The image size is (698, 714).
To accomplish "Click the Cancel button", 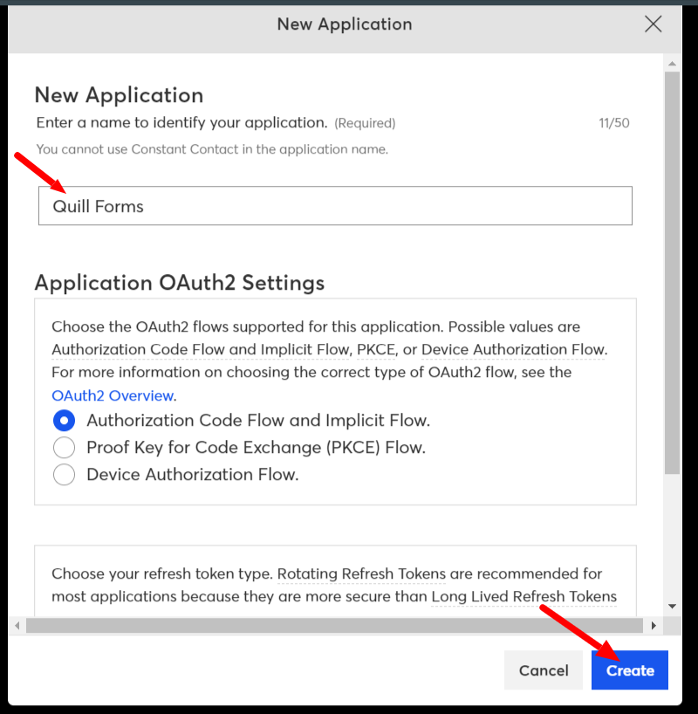I will [544, 669].
